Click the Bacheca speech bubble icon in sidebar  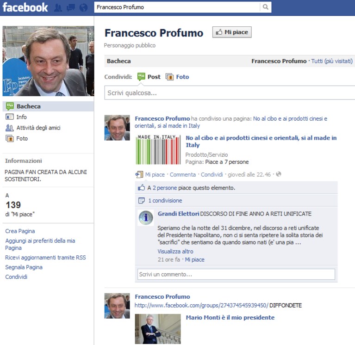pos(10,106)
